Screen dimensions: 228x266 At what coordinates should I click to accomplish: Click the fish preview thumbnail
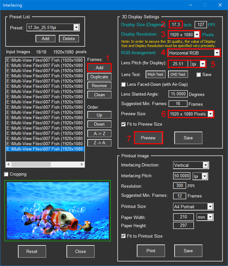[58, 211]
